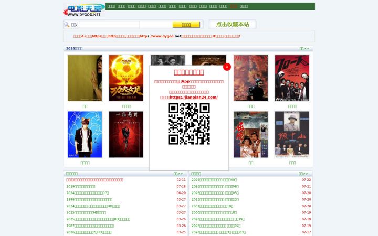Open the https://jianpian24.com/ link in the popup
378x236 pixels.
[x=194, y=98]
